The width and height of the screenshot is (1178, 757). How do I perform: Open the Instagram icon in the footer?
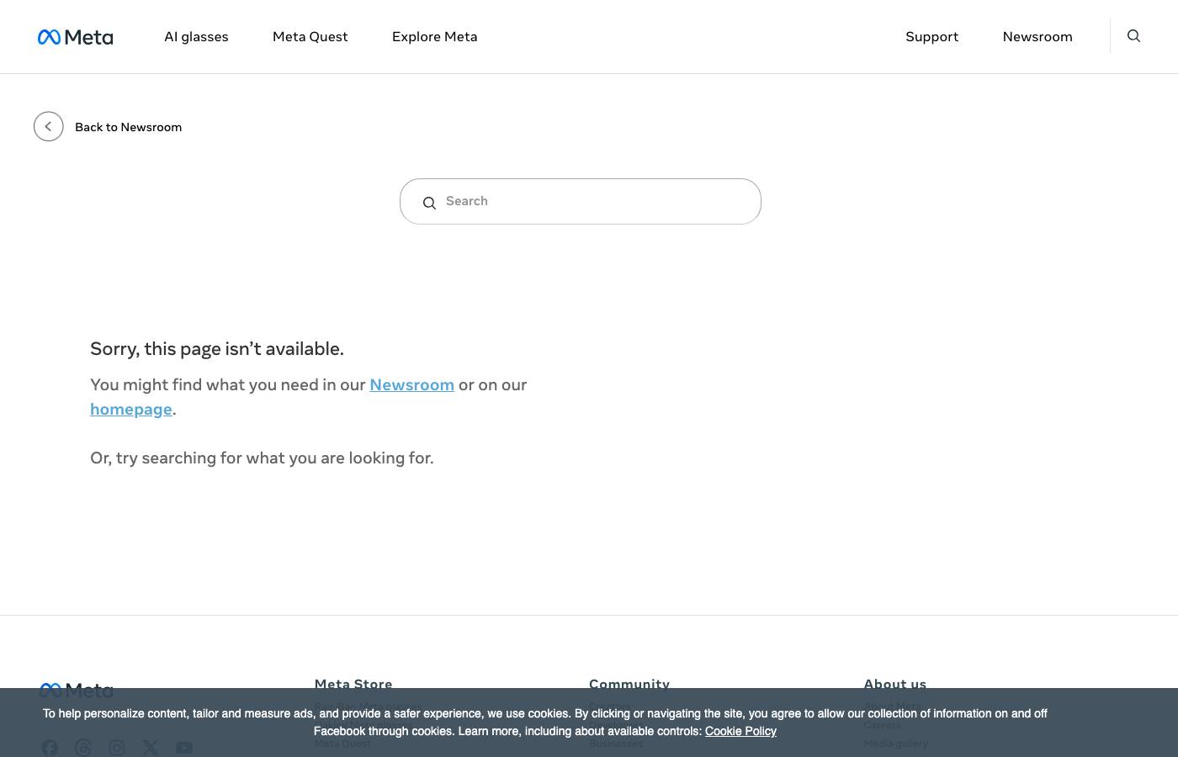pyautogui.click(x=117, y=748)
